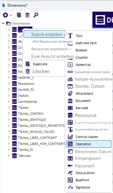Select the Vorgangswert star icon
This screenshot has width=113, height=193.
tap(70, 158)
